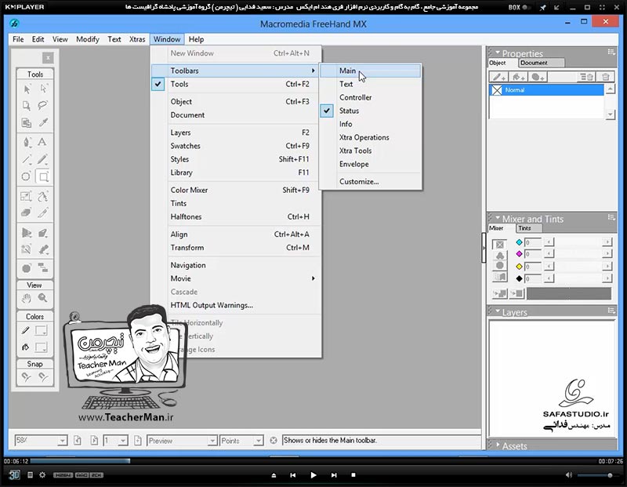Screen dimensions: 627x487
Task: Click the cyan value input field
Action: [533, 242]
